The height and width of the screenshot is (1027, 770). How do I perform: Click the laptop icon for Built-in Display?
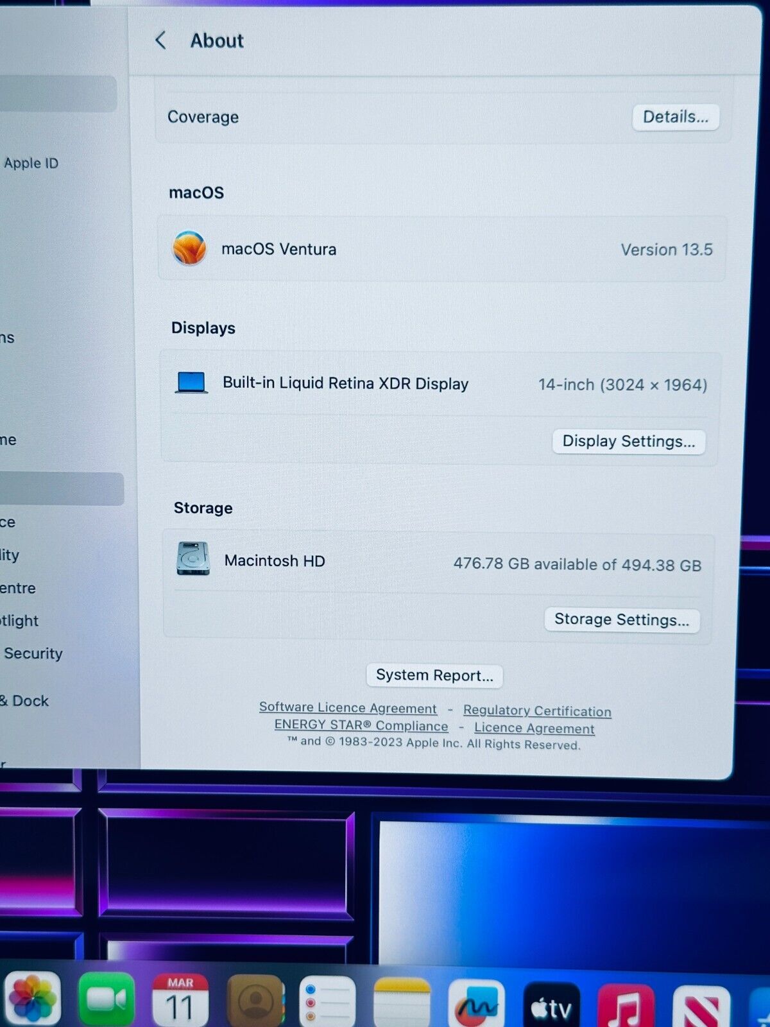[x=191, y=383]
